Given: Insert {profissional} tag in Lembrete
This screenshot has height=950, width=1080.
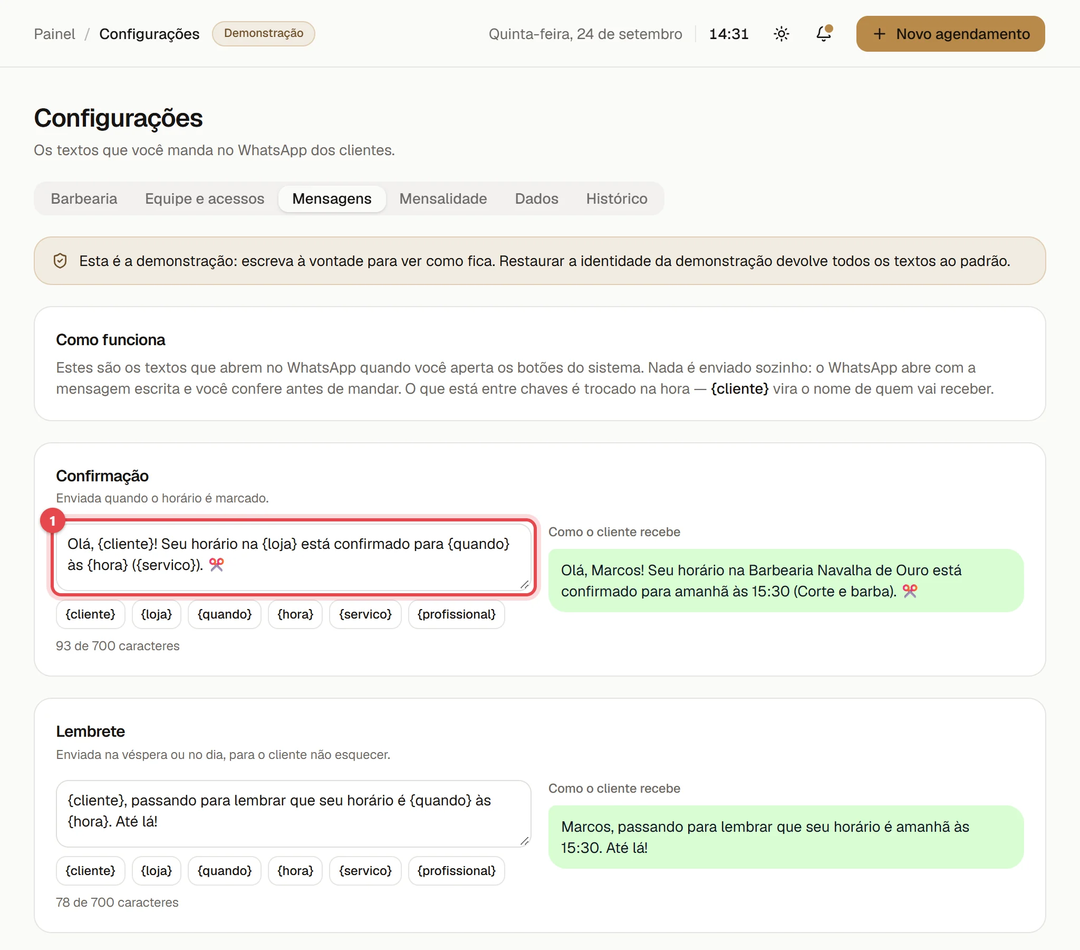Looking at the screenshot, I should pos(457,871).
